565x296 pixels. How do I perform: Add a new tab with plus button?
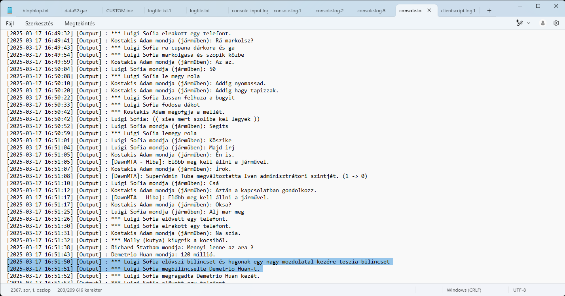click(489, 11)
